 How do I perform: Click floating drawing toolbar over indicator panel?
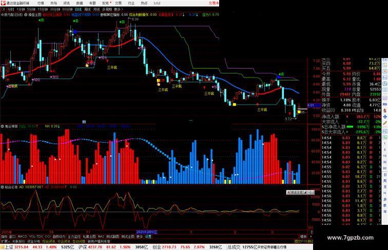[x=300, y=193]
